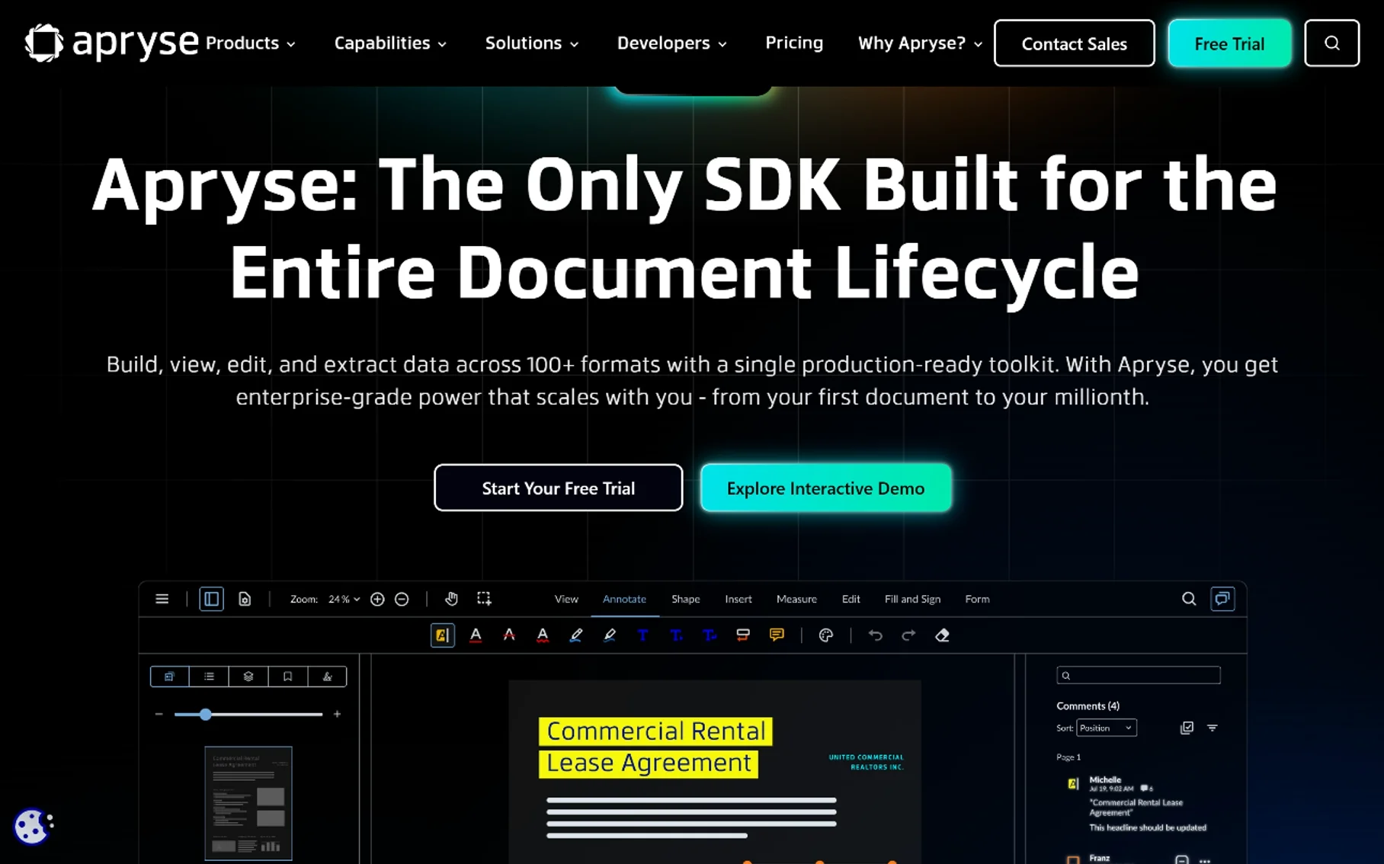This screenshot has width=1384, height=864.
Task: Click Start Your Free Trial
Action: pyautogui.click(x=558, y=488)
